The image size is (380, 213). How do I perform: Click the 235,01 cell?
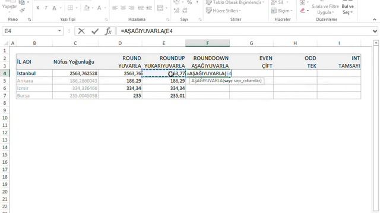pyautogui.click(x=164, y=96)
